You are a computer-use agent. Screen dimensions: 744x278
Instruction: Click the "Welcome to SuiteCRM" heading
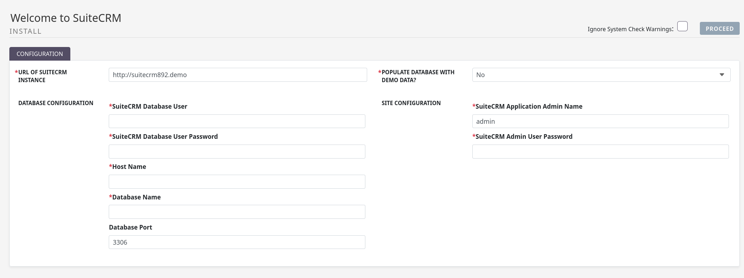click(x=66, y=18)
